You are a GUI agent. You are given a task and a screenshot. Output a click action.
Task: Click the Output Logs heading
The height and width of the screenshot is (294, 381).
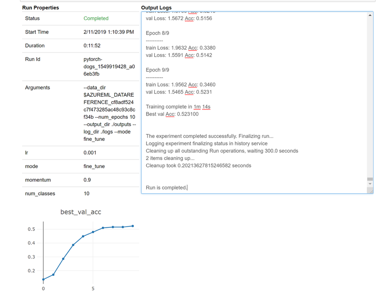(x=156, y=8)
